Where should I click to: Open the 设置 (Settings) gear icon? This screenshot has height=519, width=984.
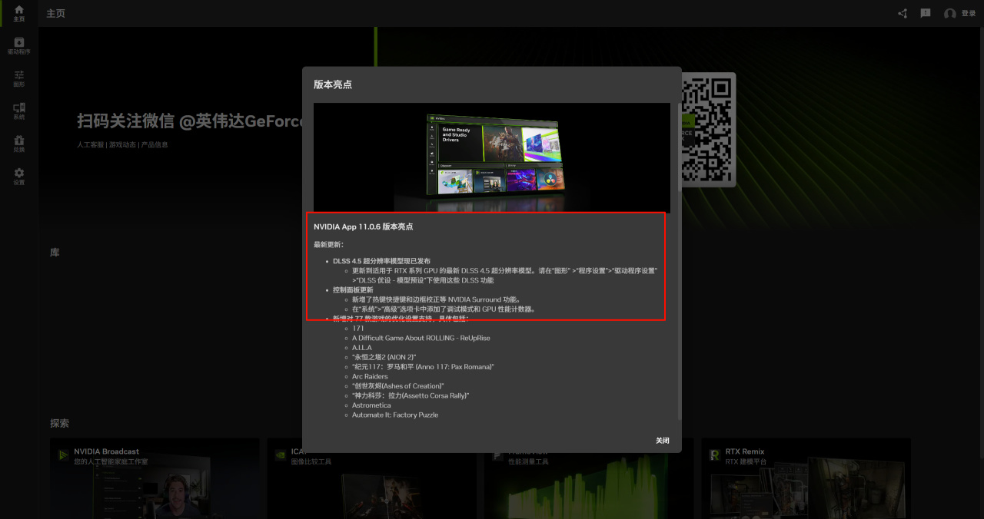(19, 177)
